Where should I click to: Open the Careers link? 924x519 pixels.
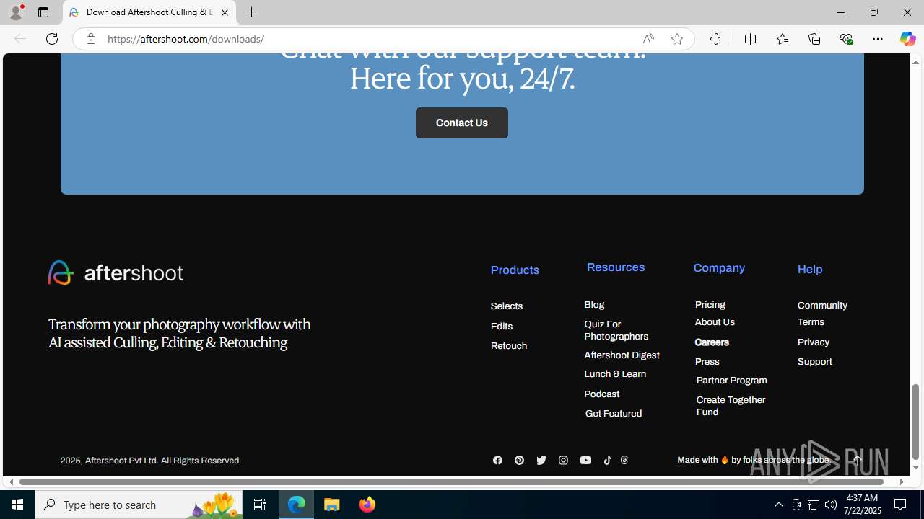tap(712, 342)
